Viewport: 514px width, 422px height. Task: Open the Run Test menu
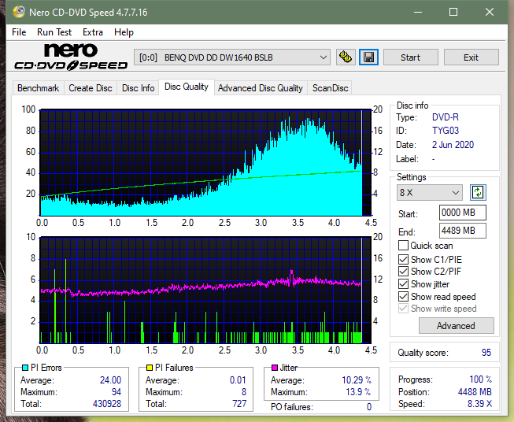(x=54, y=32)
